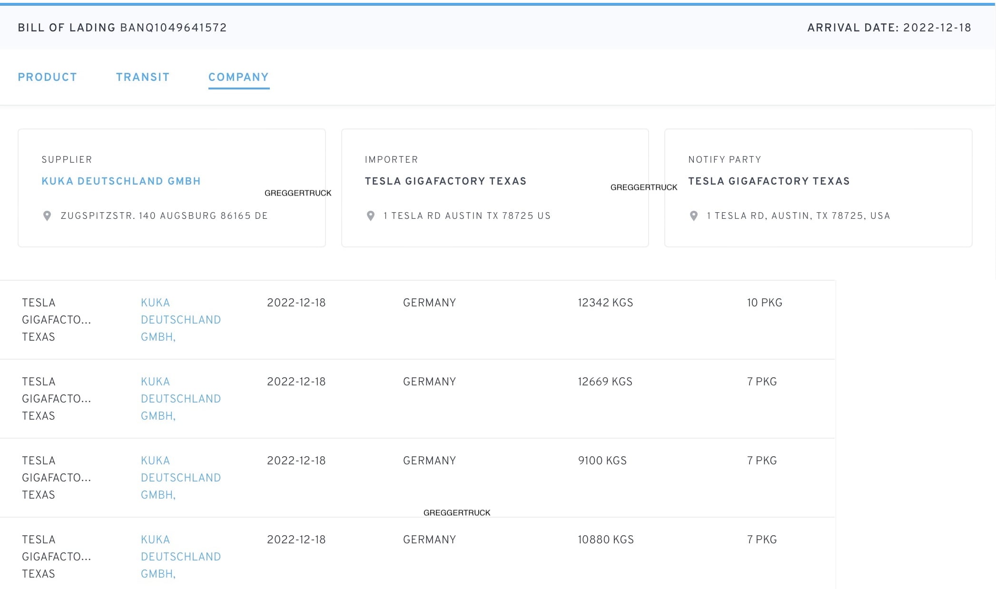The width and height of the screenshot is (996, 589).
Task: Click date 2022-12-18 in the 10880 KGS row
Action: 296,540
